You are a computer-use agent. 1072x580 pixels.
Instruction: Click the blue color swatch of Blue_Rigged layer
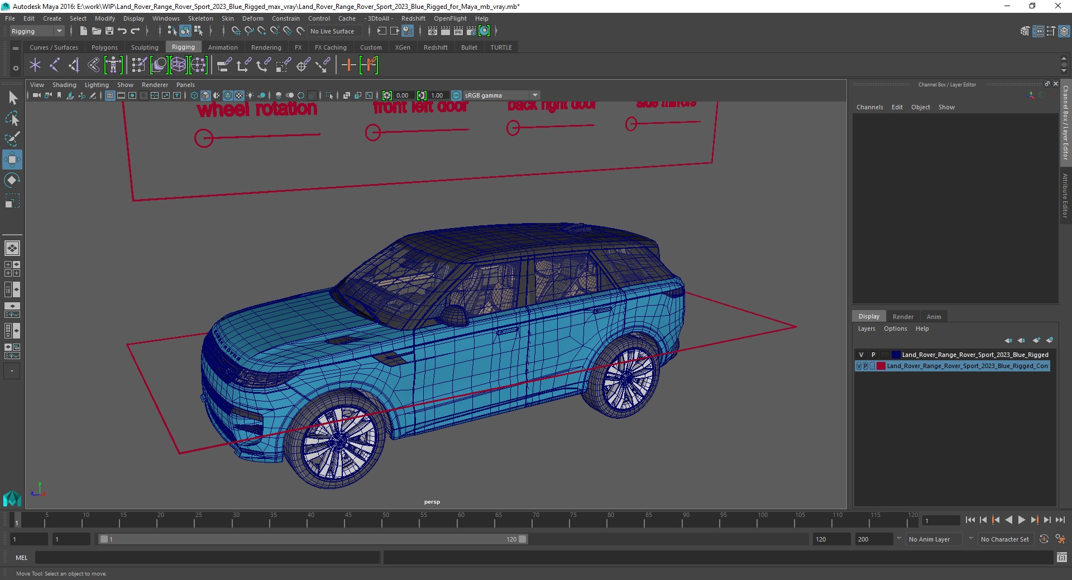pyautogui.click(x=896, y=355)
